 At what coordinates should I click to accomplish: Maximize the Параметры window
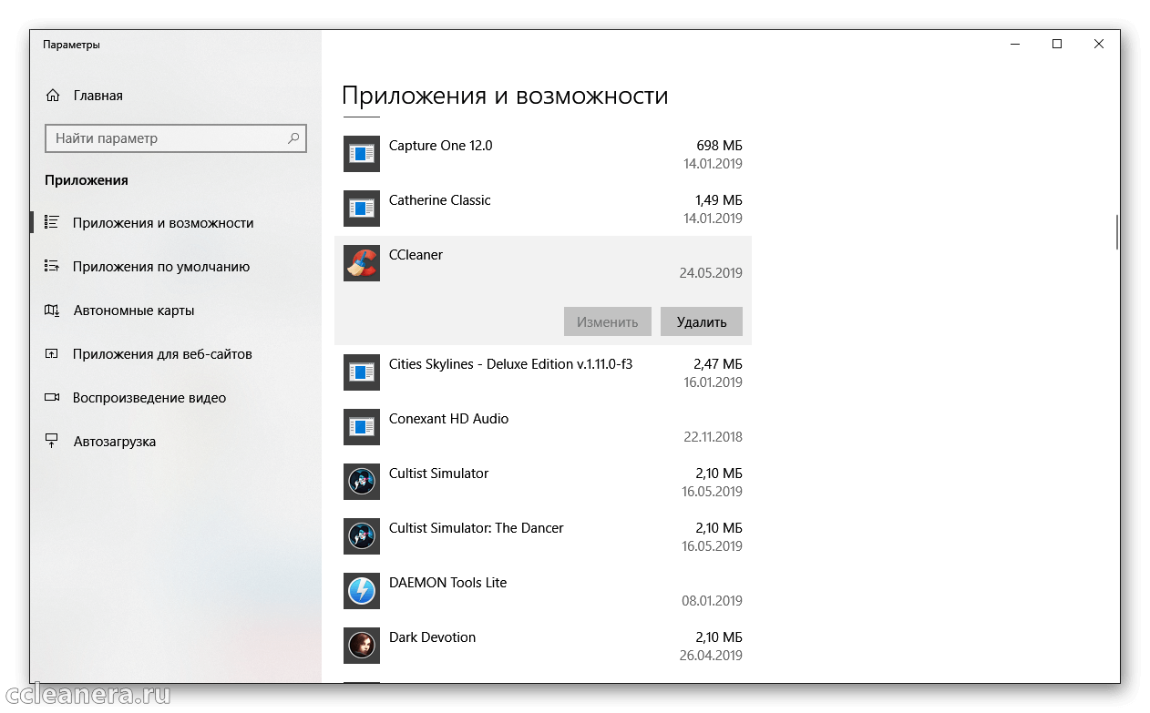pos(1057,44)
